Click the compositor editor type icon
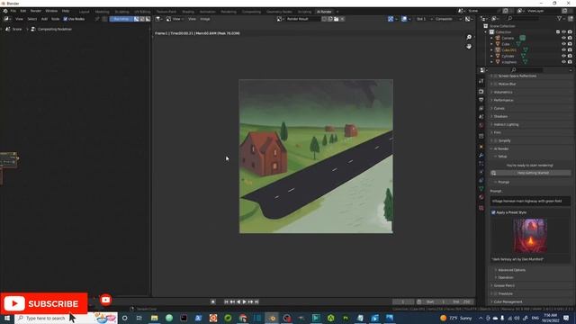The width and height of the screenshot is (576, 324). click(x=7, y=19)
